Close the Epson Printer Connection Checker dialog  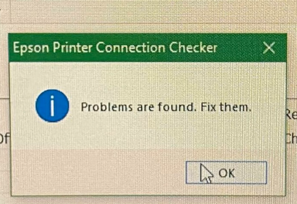269,48
